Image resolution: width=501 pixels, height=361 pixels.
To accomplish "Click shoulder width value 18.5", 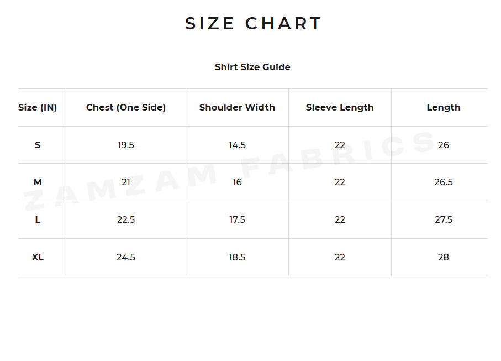I will pyautogui.click(x=237, y=257).
